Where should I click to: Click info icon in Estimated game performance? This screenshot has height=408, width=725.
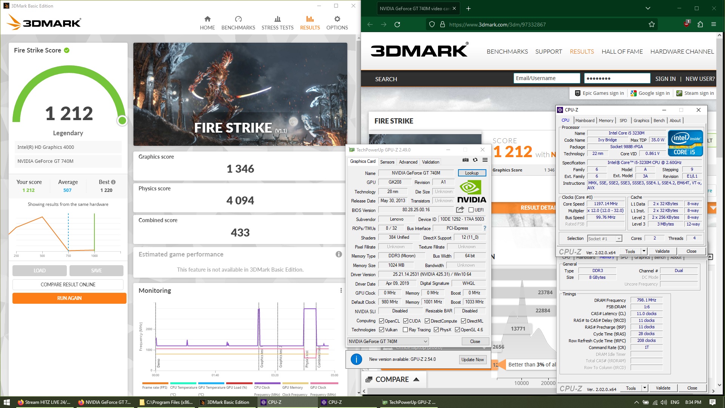[339, 254]
